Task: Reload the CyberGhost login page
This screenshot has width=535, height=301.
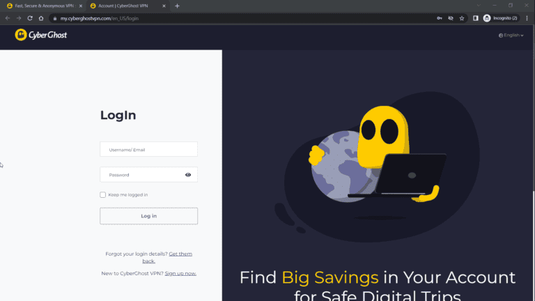Action: click(30, 18)
